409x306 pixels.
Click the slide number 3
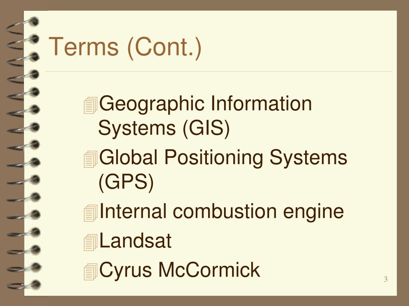coord(385,279)
